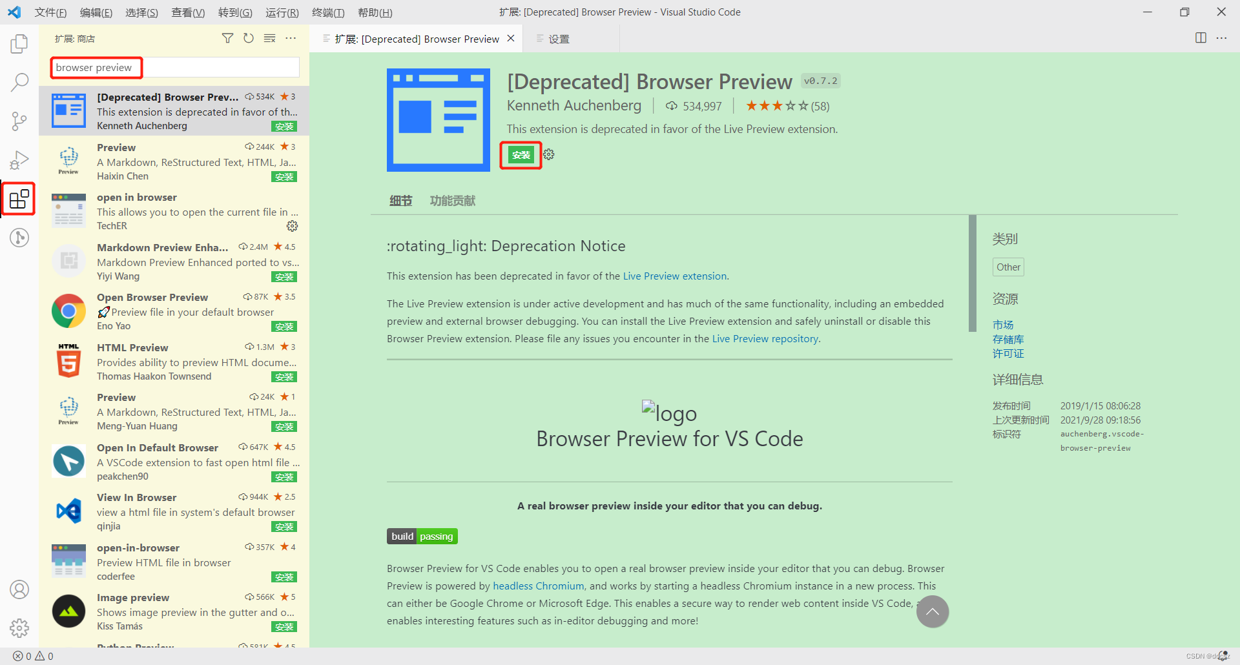
Task: Click the star rating (58) on extension page
Action: pyautogui.click(x=788, y=106)
